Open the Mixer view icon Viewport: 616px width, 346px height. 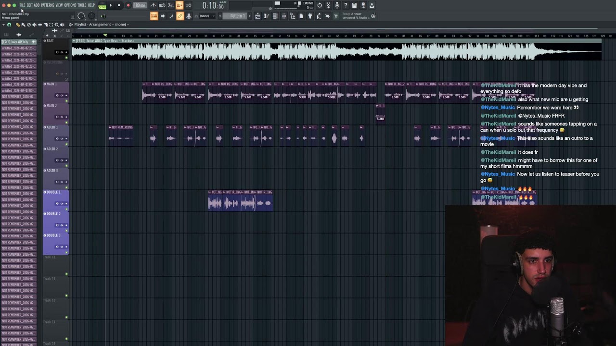(x=283, y=16)
